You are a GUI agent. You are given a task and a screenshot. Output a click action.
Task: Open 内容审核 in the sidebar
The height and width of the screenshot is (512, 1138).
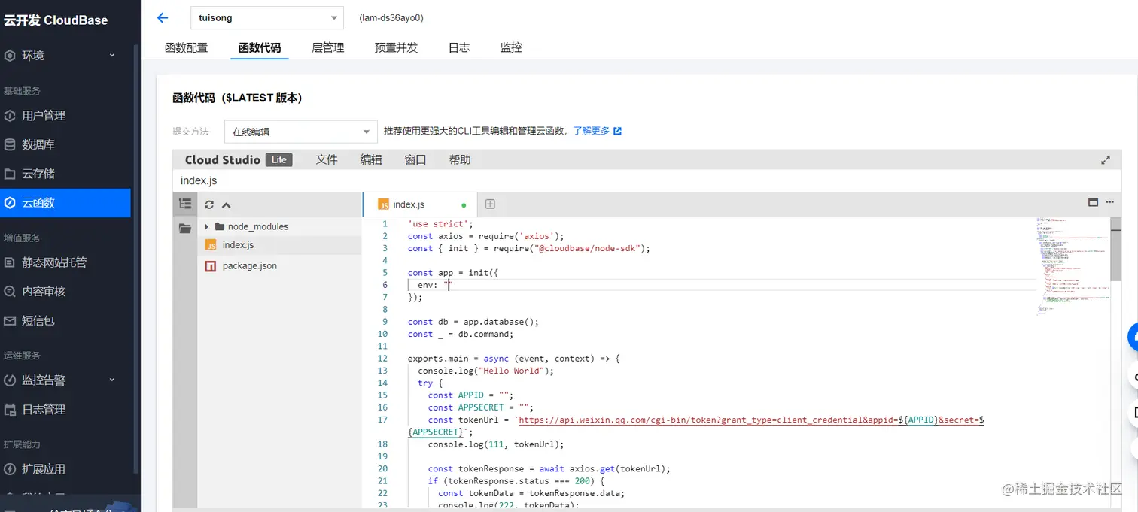[x=65, y=292]
